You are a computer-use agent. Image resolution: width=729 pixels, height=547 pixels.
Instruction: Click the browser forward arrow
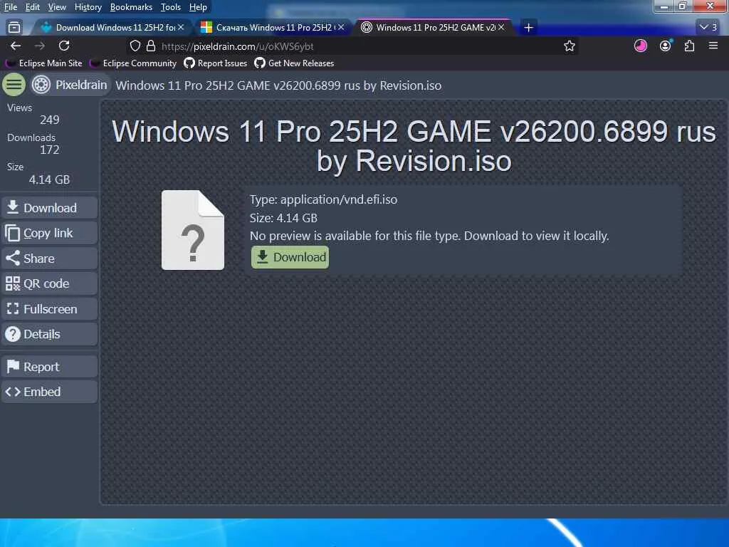40,46
